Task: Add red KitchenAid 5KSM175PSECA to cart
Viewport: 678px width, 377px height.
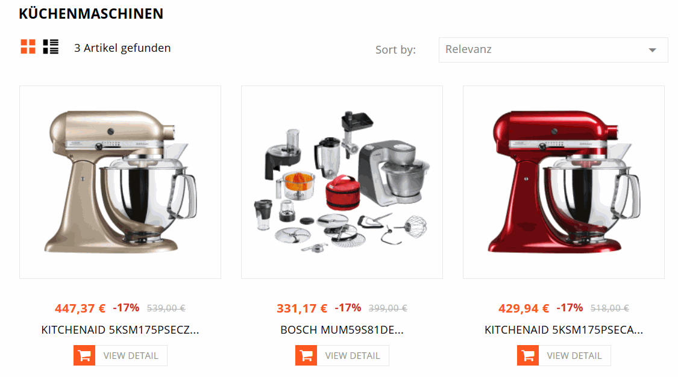Action: pos(528,355)
